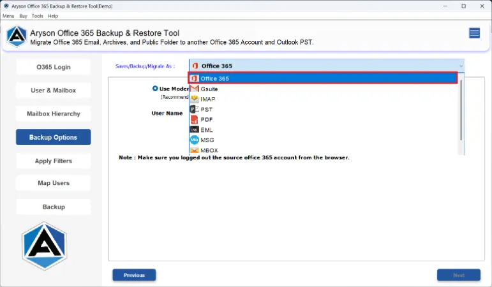Screen dimensions: 492x287
Task: Click the Gsuite Gmail icon in list
Action: (x=195, y=89)
